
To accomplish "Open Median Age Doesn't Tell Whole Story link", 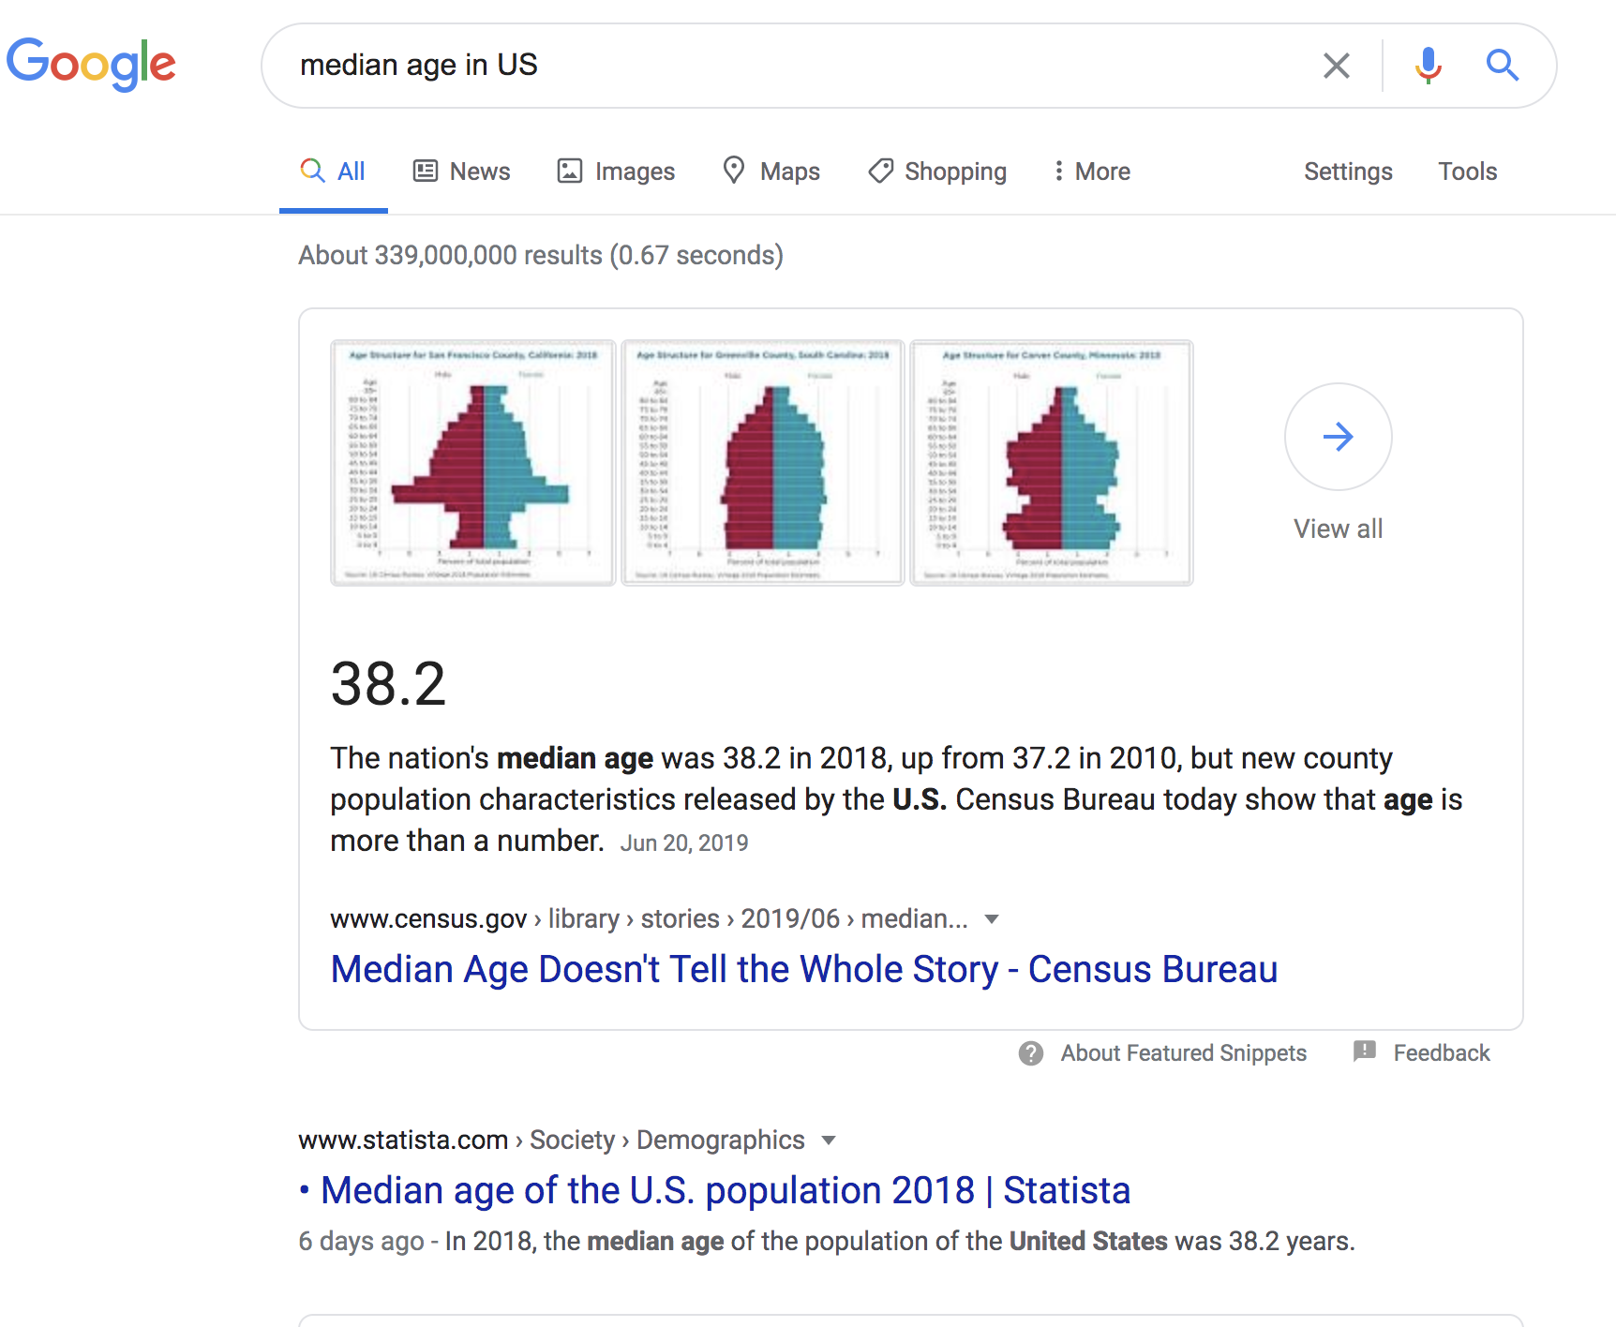I will coord(803,969).
